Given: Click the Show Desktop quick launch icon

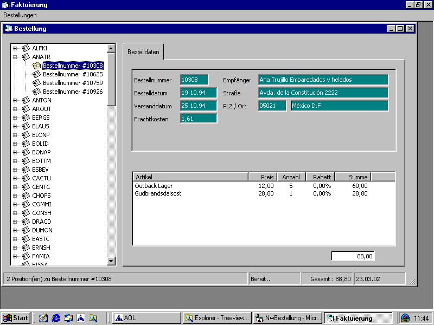Looking at the screenshot, I should [43, 318].
